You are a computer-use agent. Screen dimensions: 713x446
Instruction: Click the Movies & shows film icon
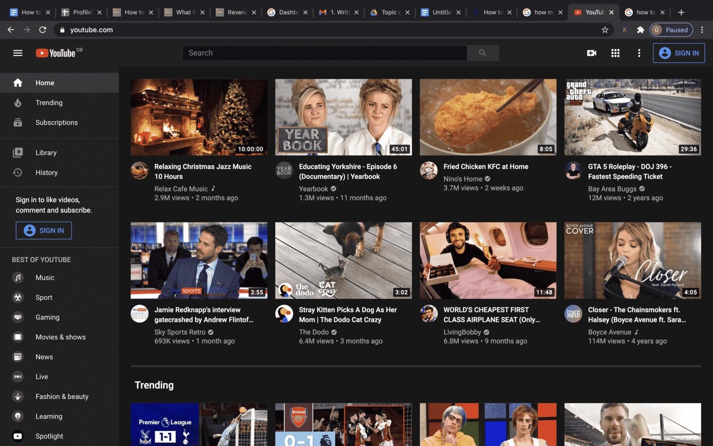(x=18, y=337)
